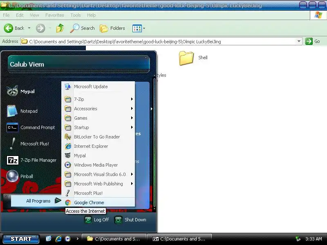
Task: Expand the arrow on start menu right column
Action: tap(151, 109)
